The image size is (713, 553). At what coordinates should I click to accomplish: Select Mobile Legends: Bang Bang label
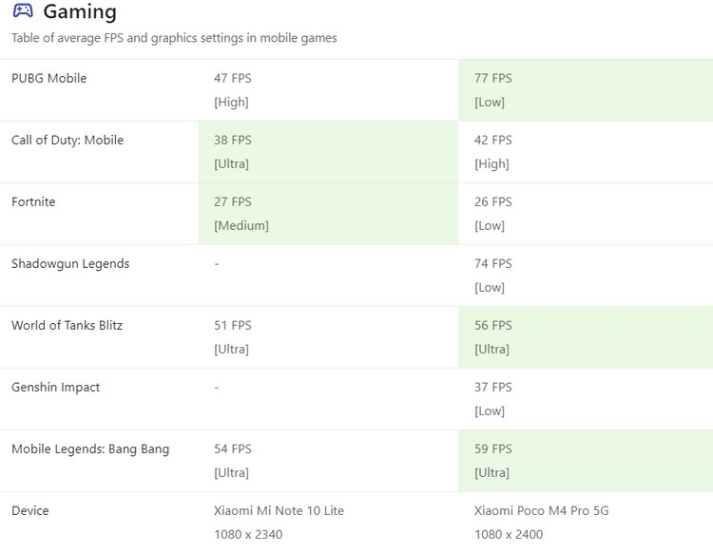click(90, 448)
